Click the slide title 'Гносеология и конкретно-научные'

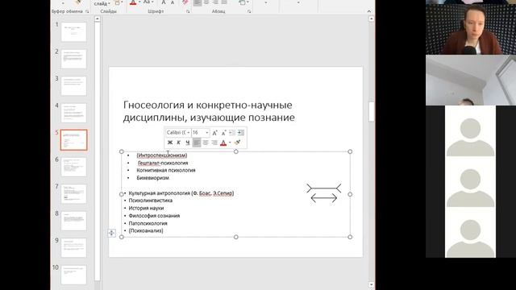click(x=208, y=105)
